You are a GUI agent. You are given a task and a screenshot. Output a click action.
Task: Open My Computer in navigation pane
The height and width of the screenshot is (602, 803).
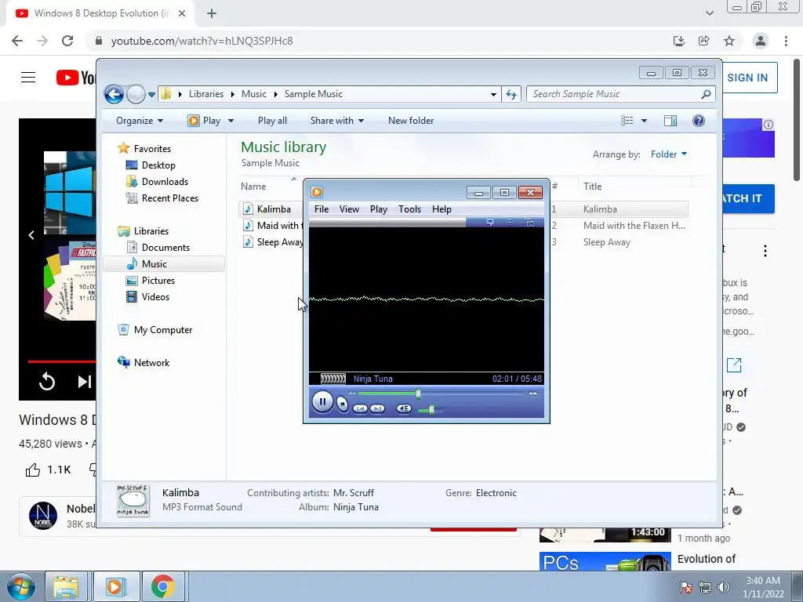[163, 330]
